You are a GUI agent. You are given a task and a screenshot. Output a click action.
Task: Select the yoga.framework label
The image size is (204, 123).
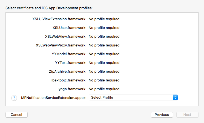(x=73, y=89)
